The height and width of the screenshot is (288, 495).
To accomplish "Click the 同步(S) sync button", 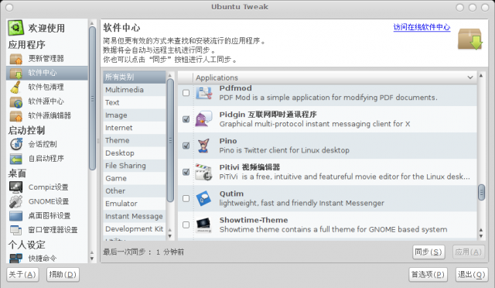I will [x=428, y=252].
